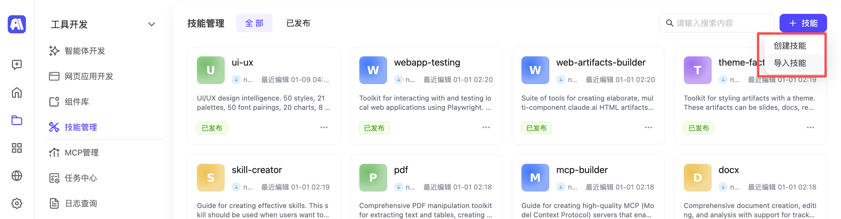Viewport: 841px width, 219px height.
Task: Expand more options for web-artifacts-builder card
Action: tap(648, 128)
